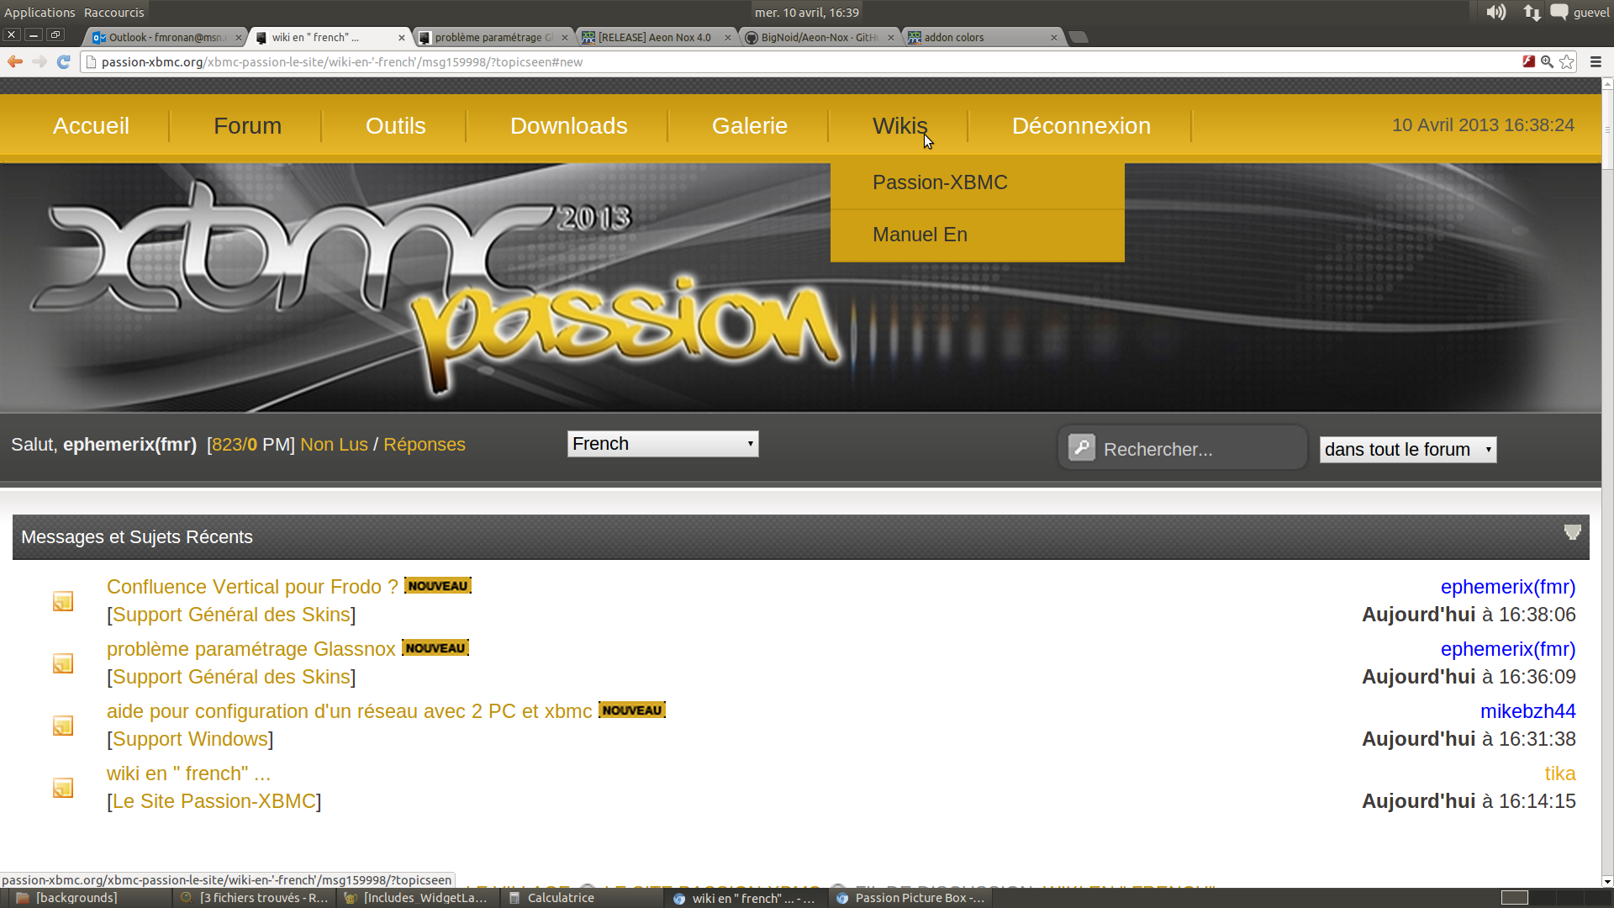1614x908 pixels.
Task: Switch to the [RELEASE] Aeon Nox 4.0 tab
Action: 655,37
